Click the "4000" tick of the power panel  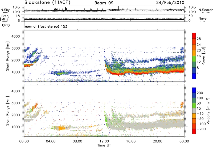[15, 36]
